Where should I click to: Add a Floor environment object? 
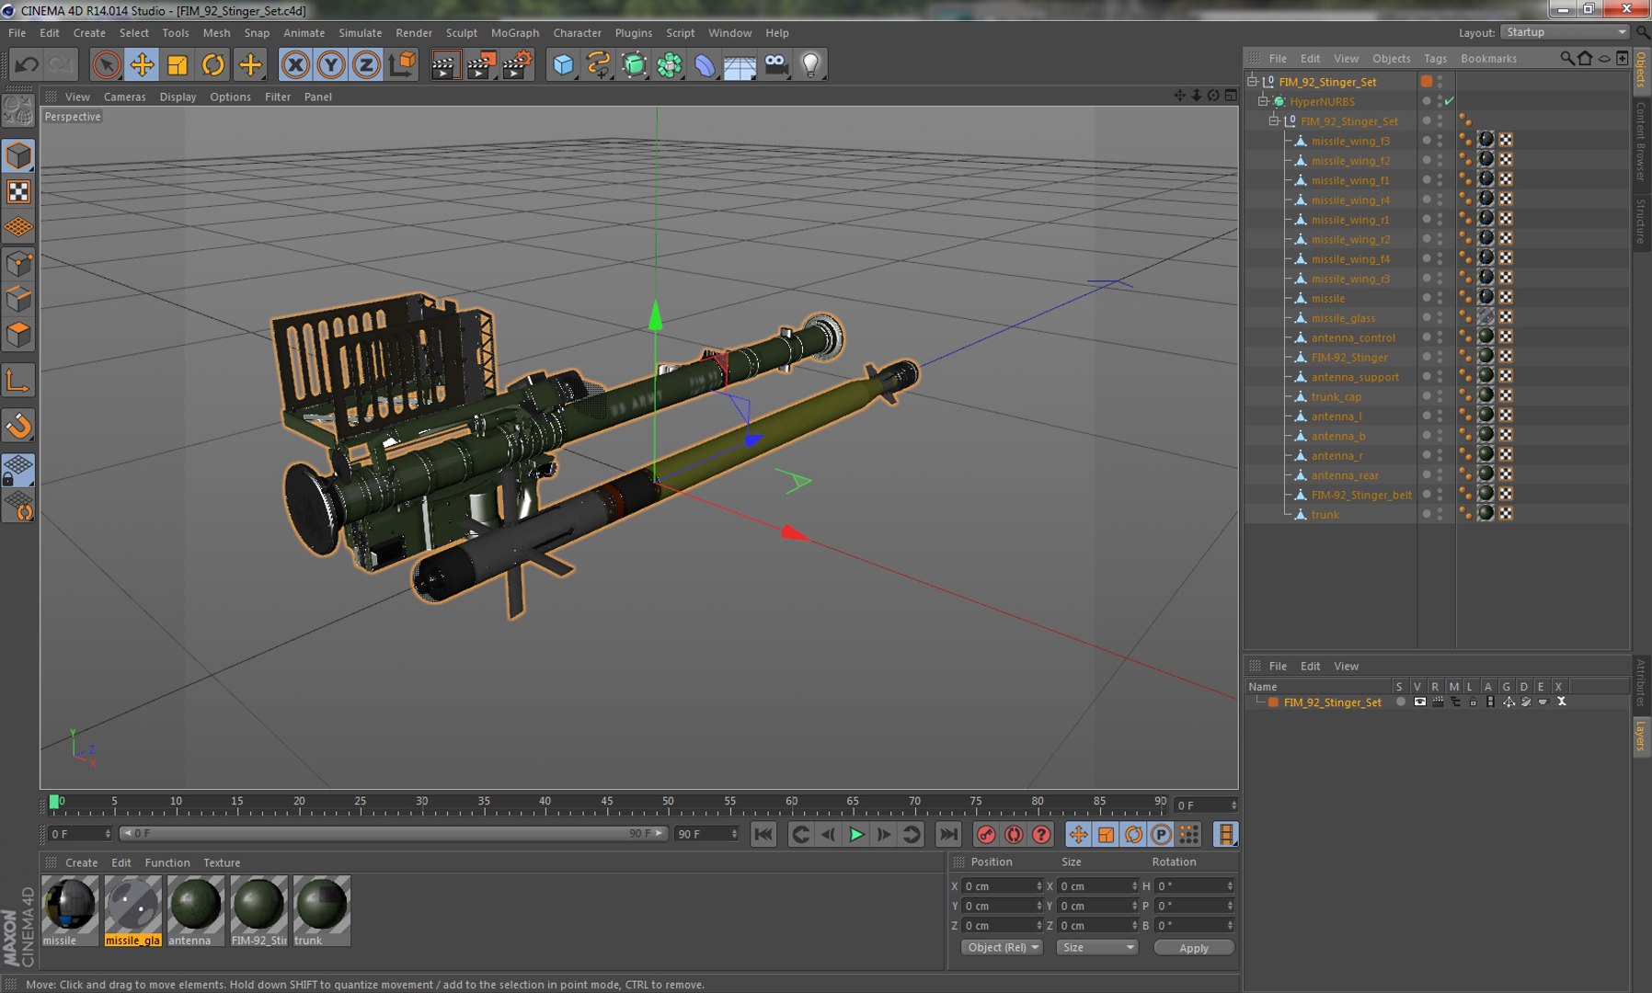click(x=740, y=64)
